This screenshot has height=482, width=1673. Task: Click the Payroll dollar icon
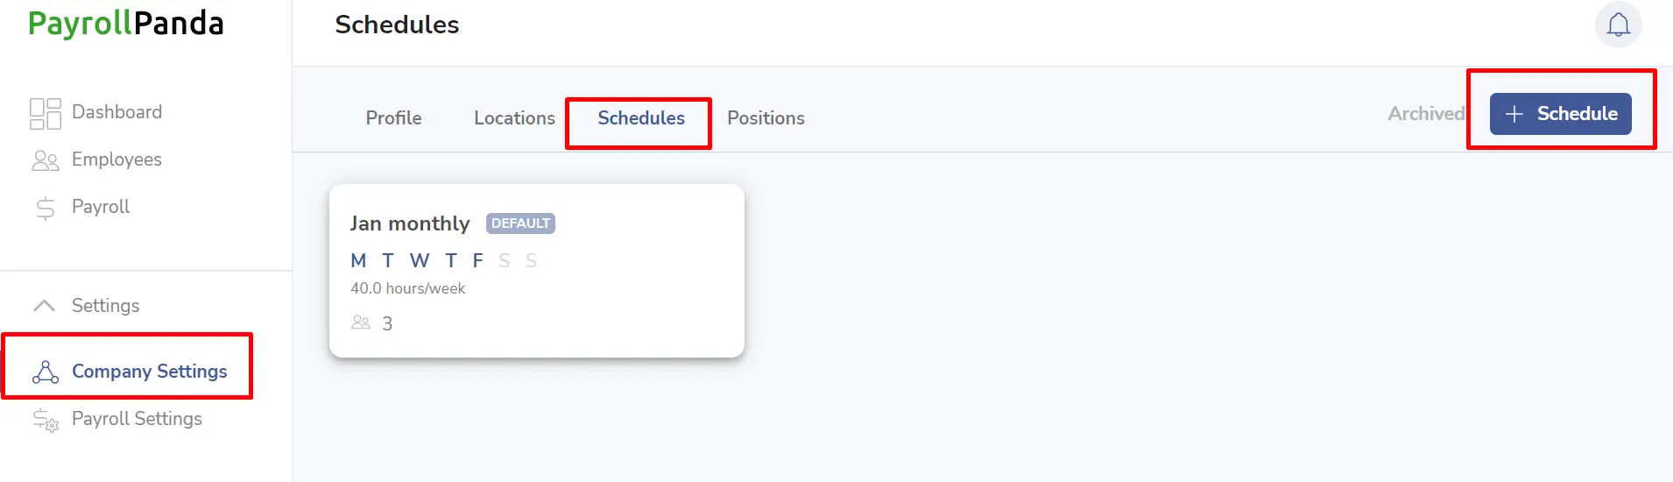(x=46, y=208)
